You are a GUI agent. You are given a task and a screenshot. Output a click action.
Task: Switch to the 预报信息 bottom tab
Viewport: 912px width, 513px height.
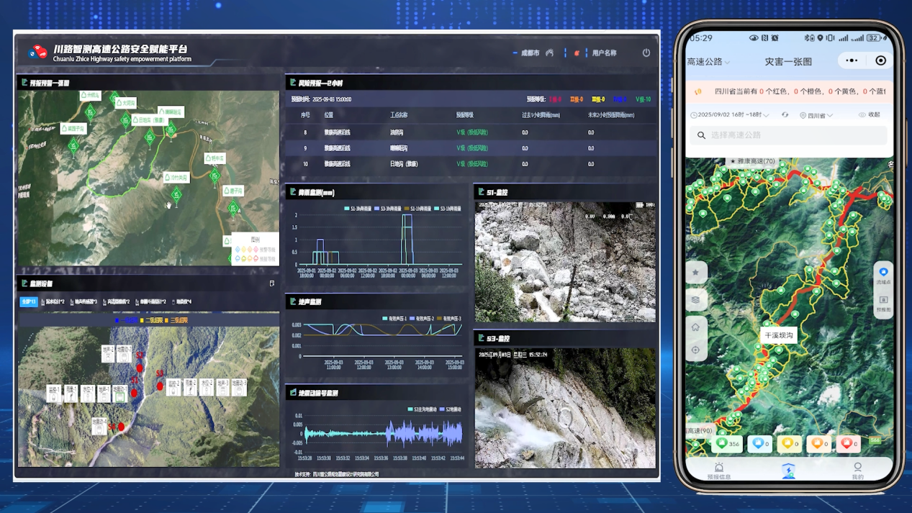click(x=718, y=471)
